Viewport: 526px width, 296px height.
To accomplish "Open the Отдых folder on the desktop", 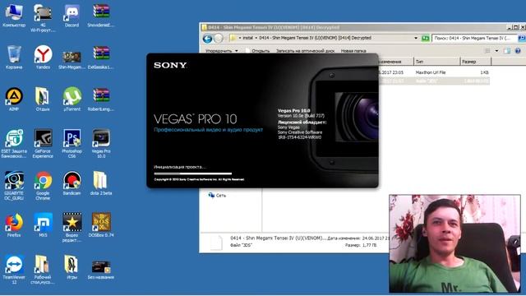I will pyautogui.click(x=43, y=99).
